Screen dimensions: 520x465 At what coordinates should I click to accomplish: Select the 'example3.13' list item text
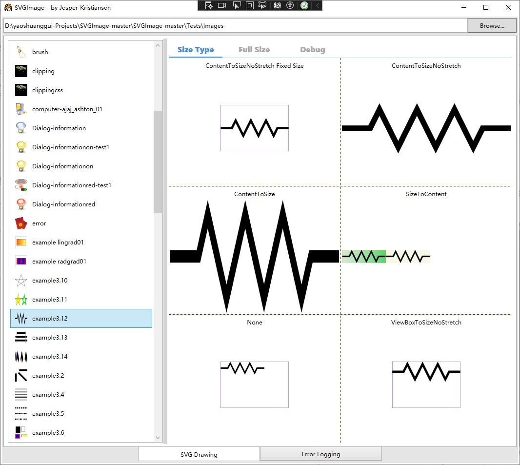(x=50, y=337)
